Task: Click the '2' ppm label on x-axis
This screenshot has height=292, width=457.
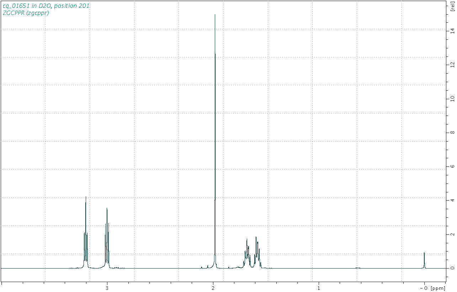Action: pos(213,288)
